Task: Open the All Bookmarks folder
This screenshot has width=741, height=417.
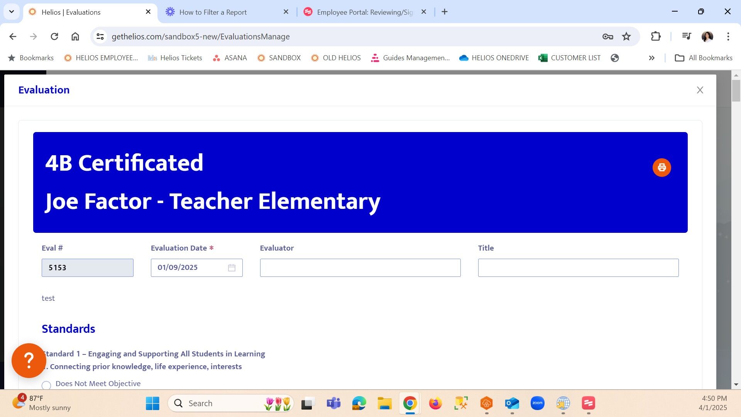Action: point(704,58)
